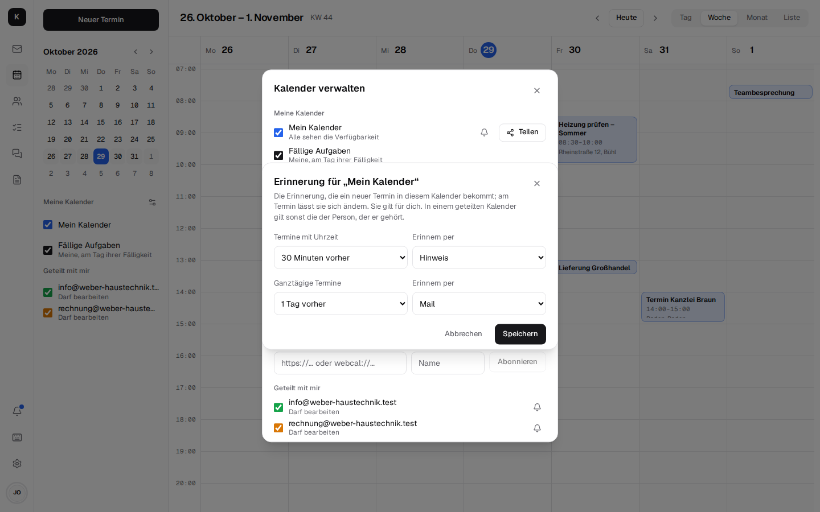Screen dimensions: 820x512
Task: Click the calendar URL input field
Action: 340,363
